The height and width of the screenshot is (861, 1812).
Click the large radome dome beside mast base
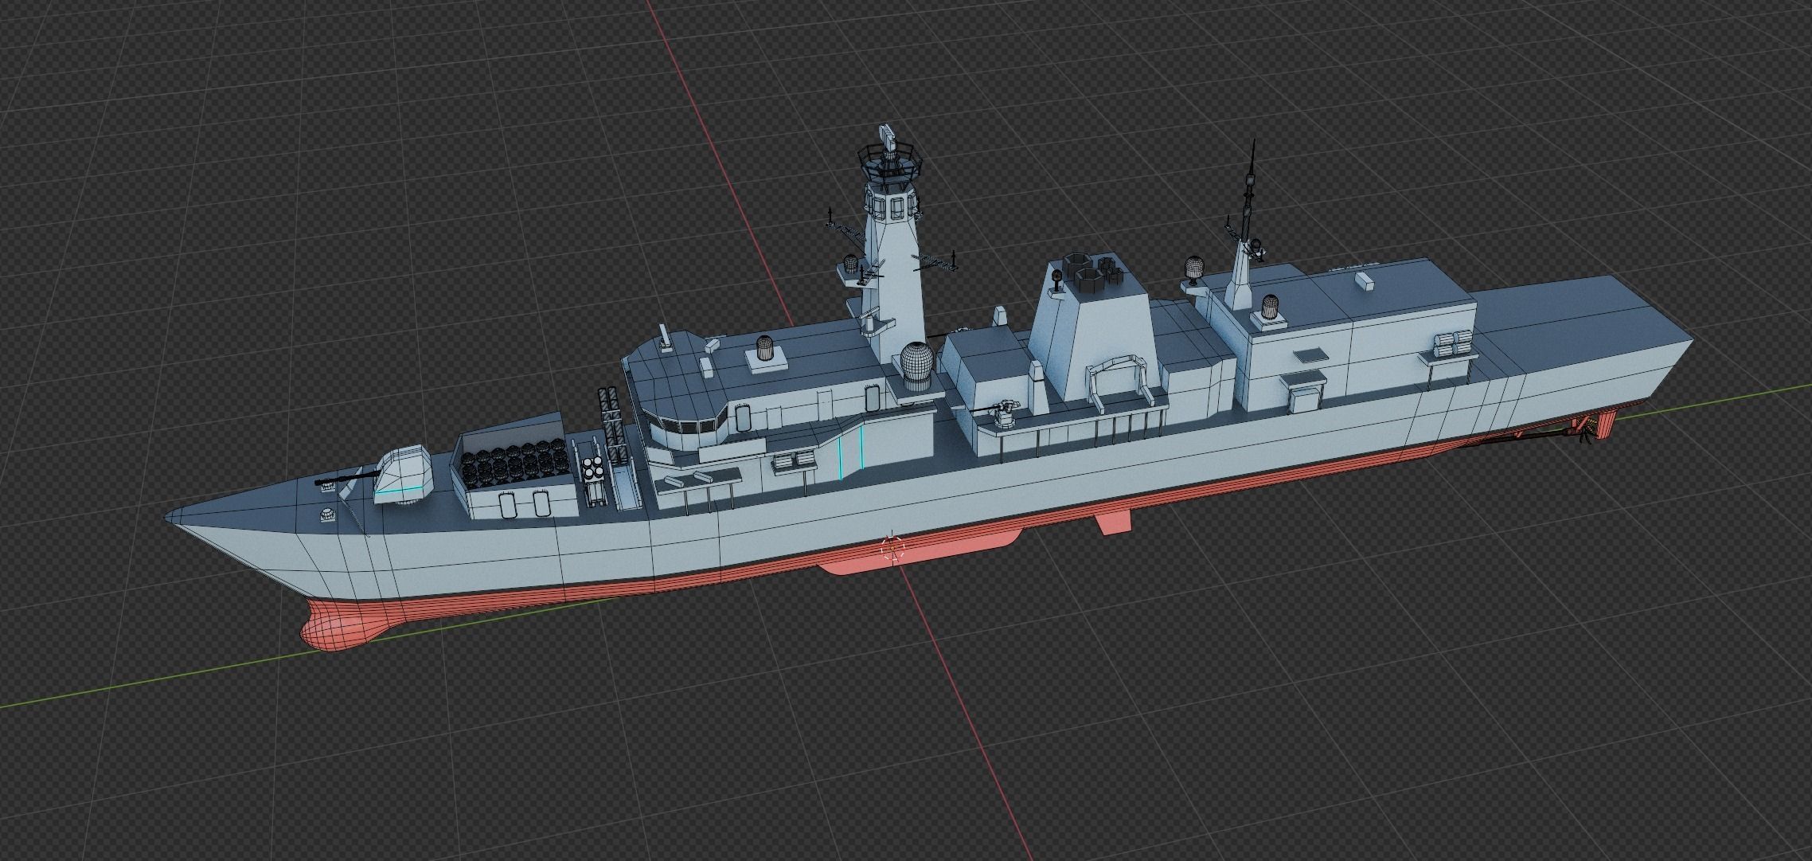pos(916,365)
